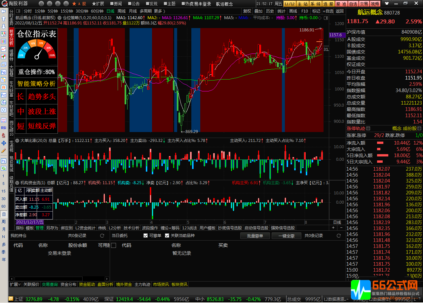The height and width of the screenshot is (303, 423).
Task: Tick the select-all checkbox beside 代码 column
Action: click(x=114, y=245)
